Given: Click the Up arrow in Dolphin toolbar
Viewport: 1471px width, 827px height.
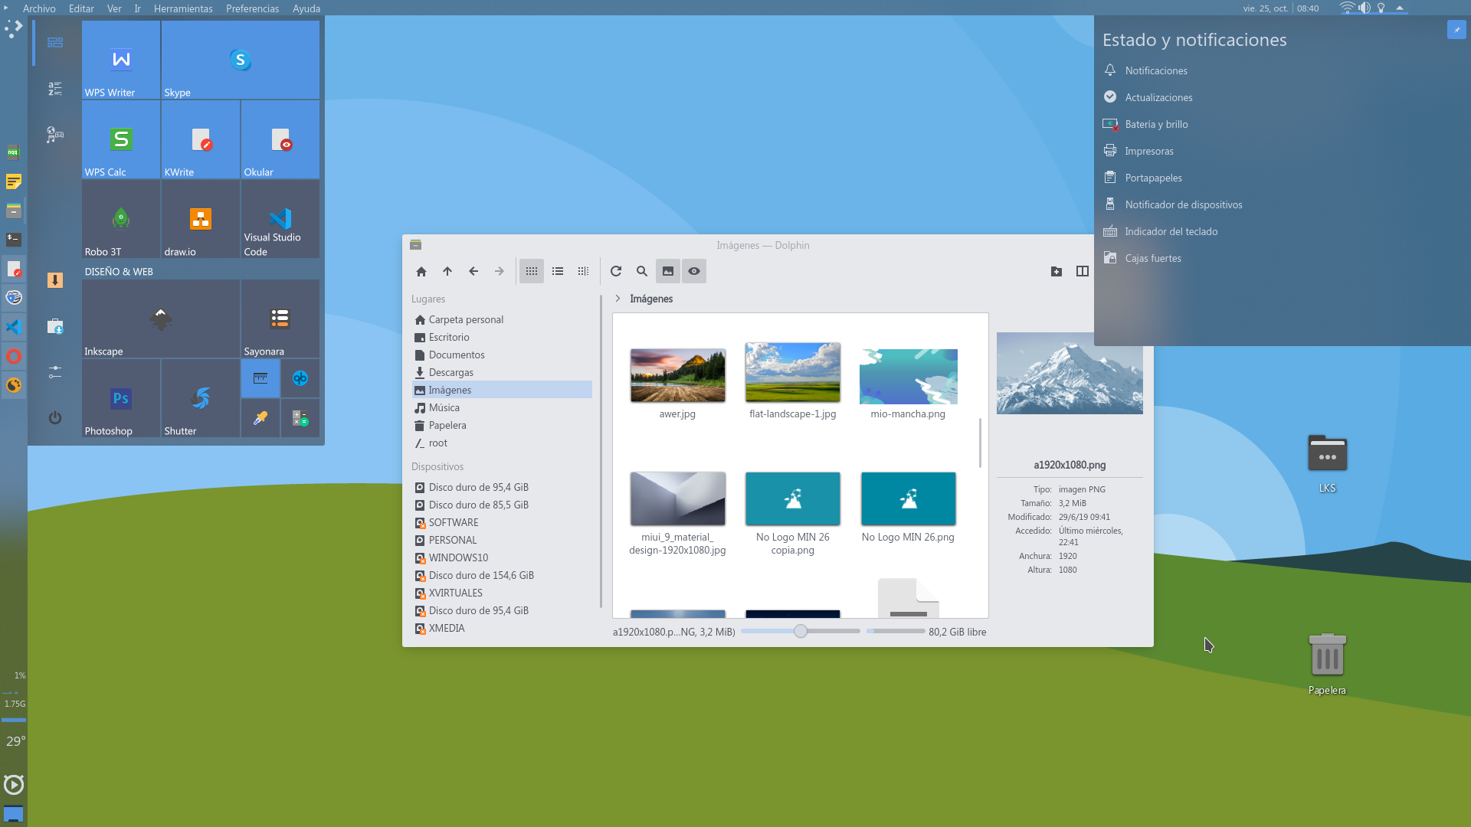Looking at the screenshot, I should point(447,271).
